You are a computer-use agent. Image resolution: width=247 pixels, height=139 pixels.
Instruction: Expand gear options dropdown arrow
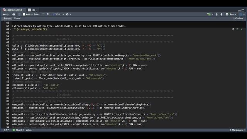(71, 14)
